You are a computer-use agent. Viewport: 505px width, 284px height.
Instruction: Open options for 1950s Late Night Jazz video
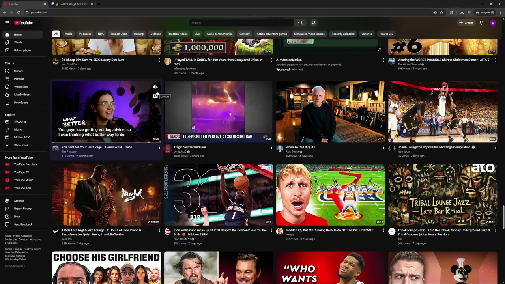pyautogui.click(x=159, y=230)
